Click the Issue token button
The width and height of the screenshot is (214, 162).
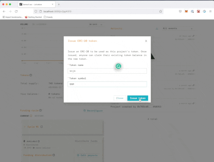pos(137,98)
